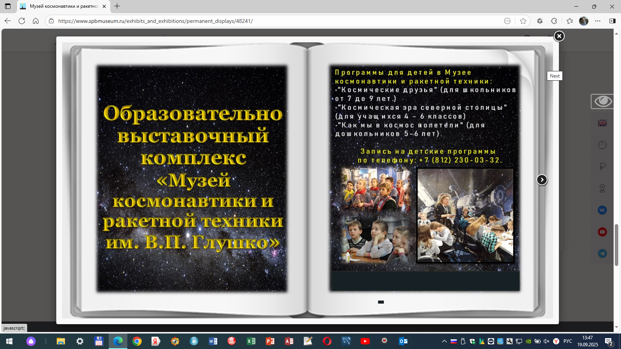Image resolution: width=621 pixels, height=349 pixels.
Task: Show hidden system tray icons
Action: tap(444, 341)
